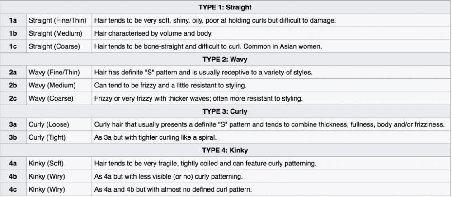Click the 'TYPE 3: Curly' section header
This screenshot has height=197, width=452.
pyautogui.click(x=226, y=111)
